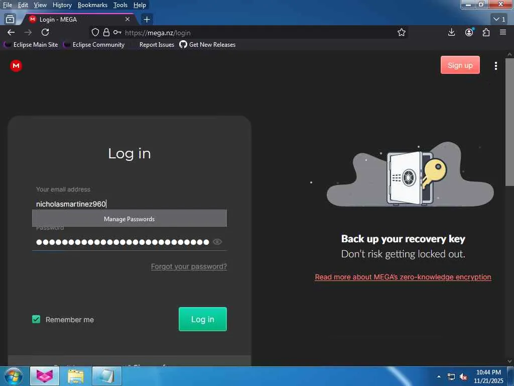Click the taskbar clock showing 10:44 PM

[488, 376]
